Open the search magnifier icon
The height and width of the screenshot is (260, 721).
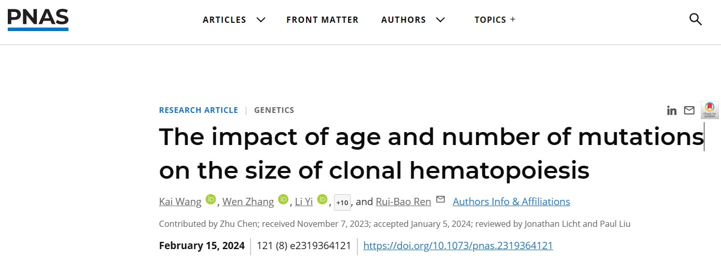tap(695, 20)
